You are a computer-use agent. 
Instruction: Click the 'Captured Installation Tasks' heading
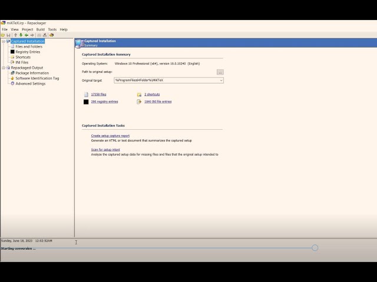point(103,125)
